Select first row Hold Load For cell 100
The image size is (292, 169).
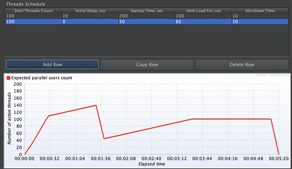coord(204,16)
